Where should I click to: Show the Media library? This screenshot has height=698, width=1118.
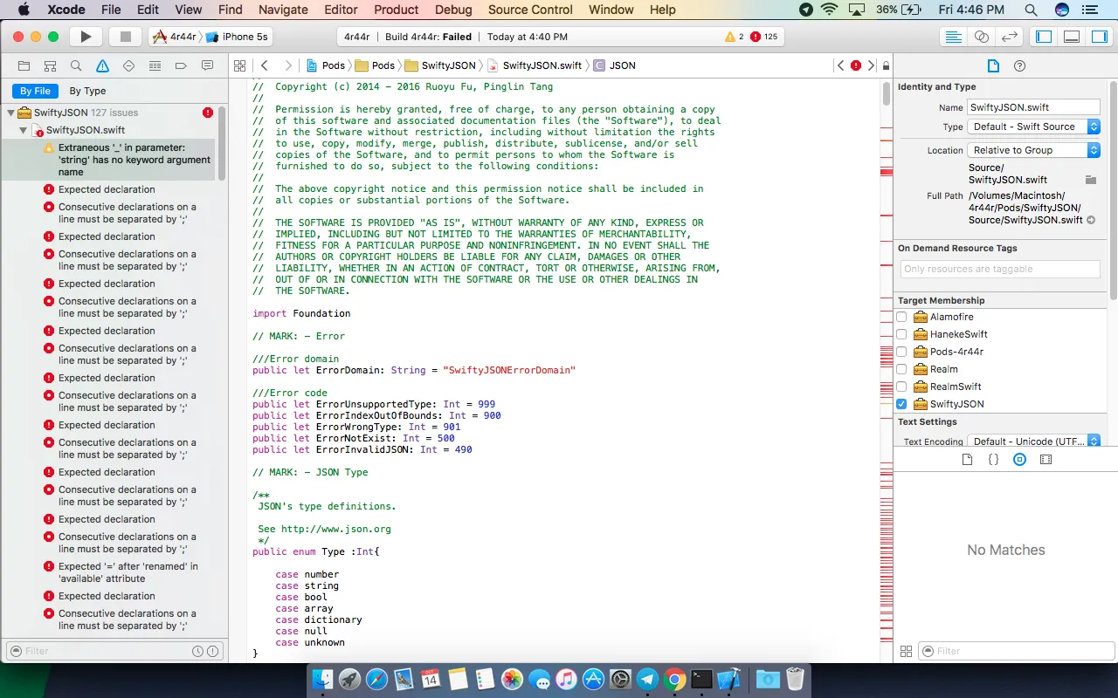point(1046,460)
